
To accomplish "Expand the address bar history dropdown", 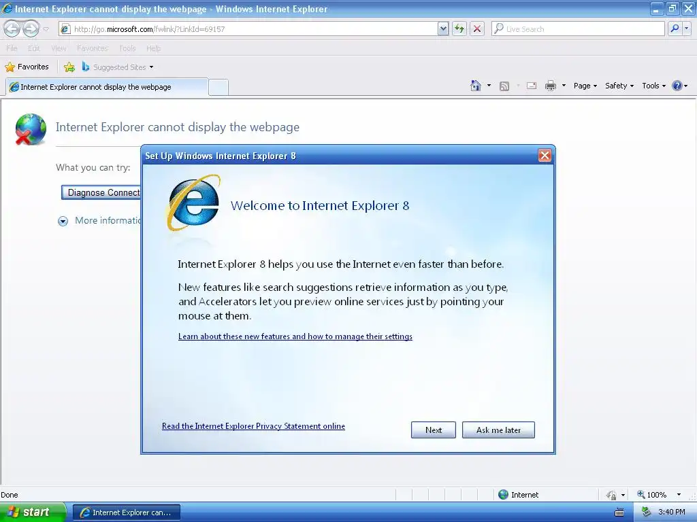I will point(442,29).
